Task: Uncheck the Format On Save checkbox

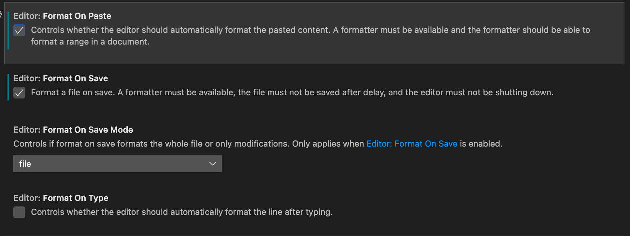Action: [x=19, y=93]
